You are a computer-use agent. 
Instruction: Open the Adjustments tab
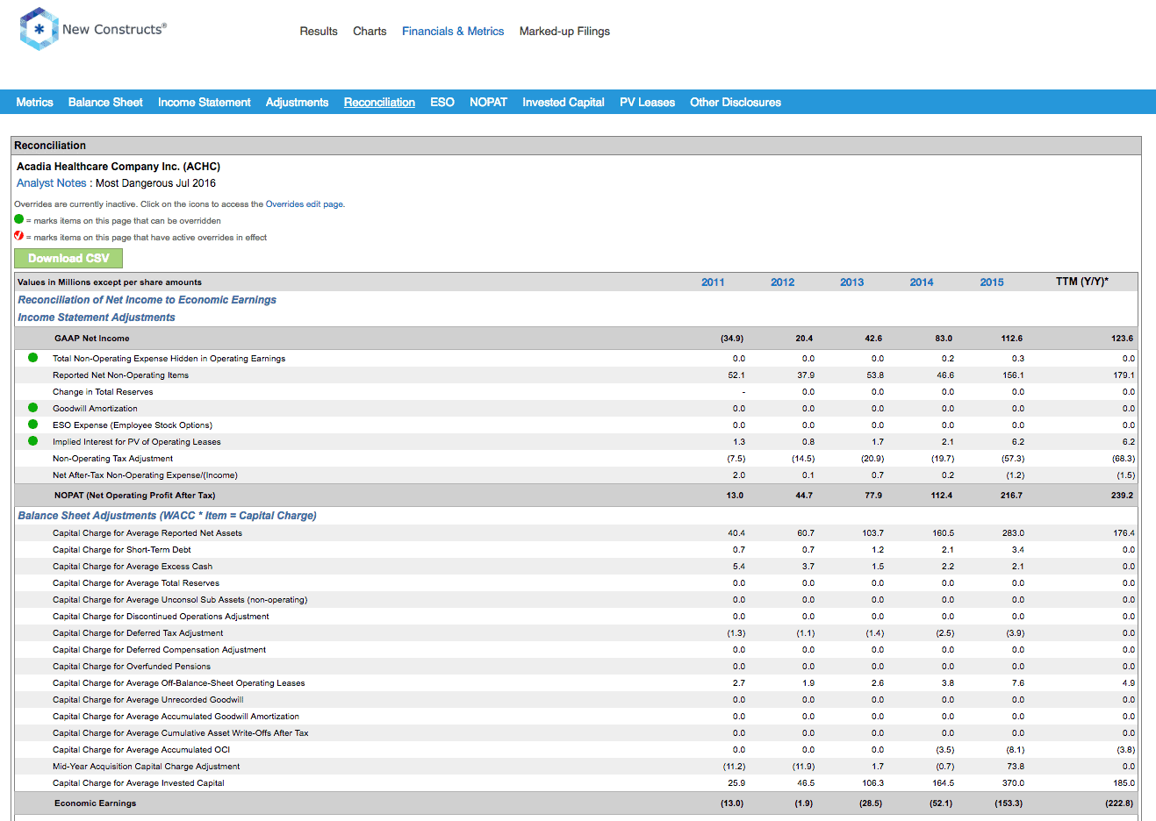297,102
